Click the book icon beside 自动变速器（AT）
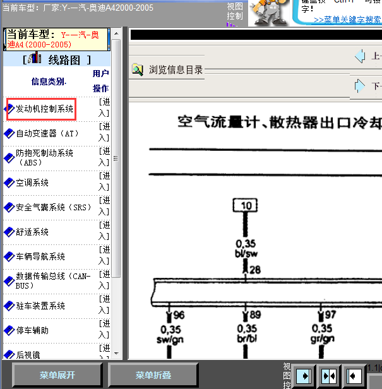This screenshot has width=382, height=389. [x=9, y=133]
